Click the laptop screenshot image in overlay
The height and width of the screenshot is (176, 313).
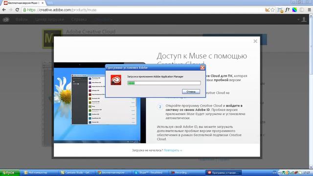coord(100,103)
